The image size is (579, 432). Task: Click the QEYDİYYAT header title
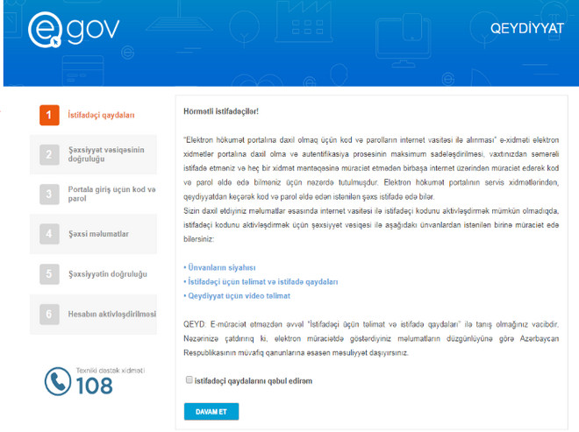point(527,28)
